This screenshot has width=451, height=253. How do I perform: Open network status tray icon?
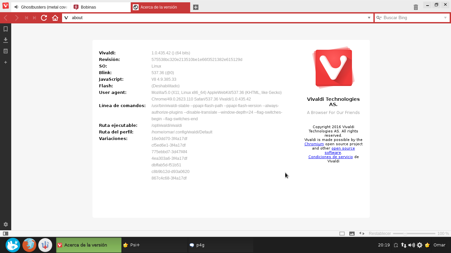coord(403,245)
